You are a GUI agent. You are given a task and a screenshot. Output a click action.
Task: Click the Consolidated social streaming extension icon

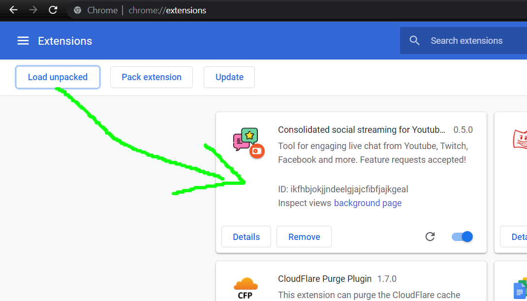click(248, 143)
